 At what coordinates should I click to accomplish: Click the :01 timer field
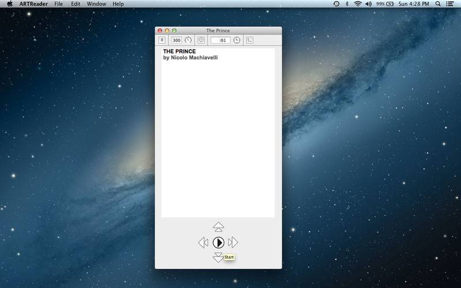point(220,40)
